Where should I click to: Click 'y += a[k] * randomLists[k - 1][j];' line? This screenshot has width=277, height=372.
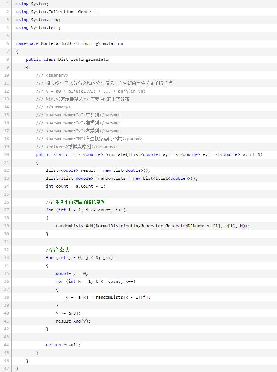(x=108, y=297)
